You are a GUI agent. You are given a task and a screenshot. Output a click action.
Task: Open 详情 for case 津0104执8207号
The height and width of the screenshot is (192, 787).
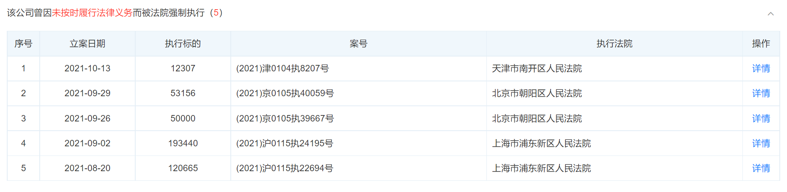click(761, 69)
